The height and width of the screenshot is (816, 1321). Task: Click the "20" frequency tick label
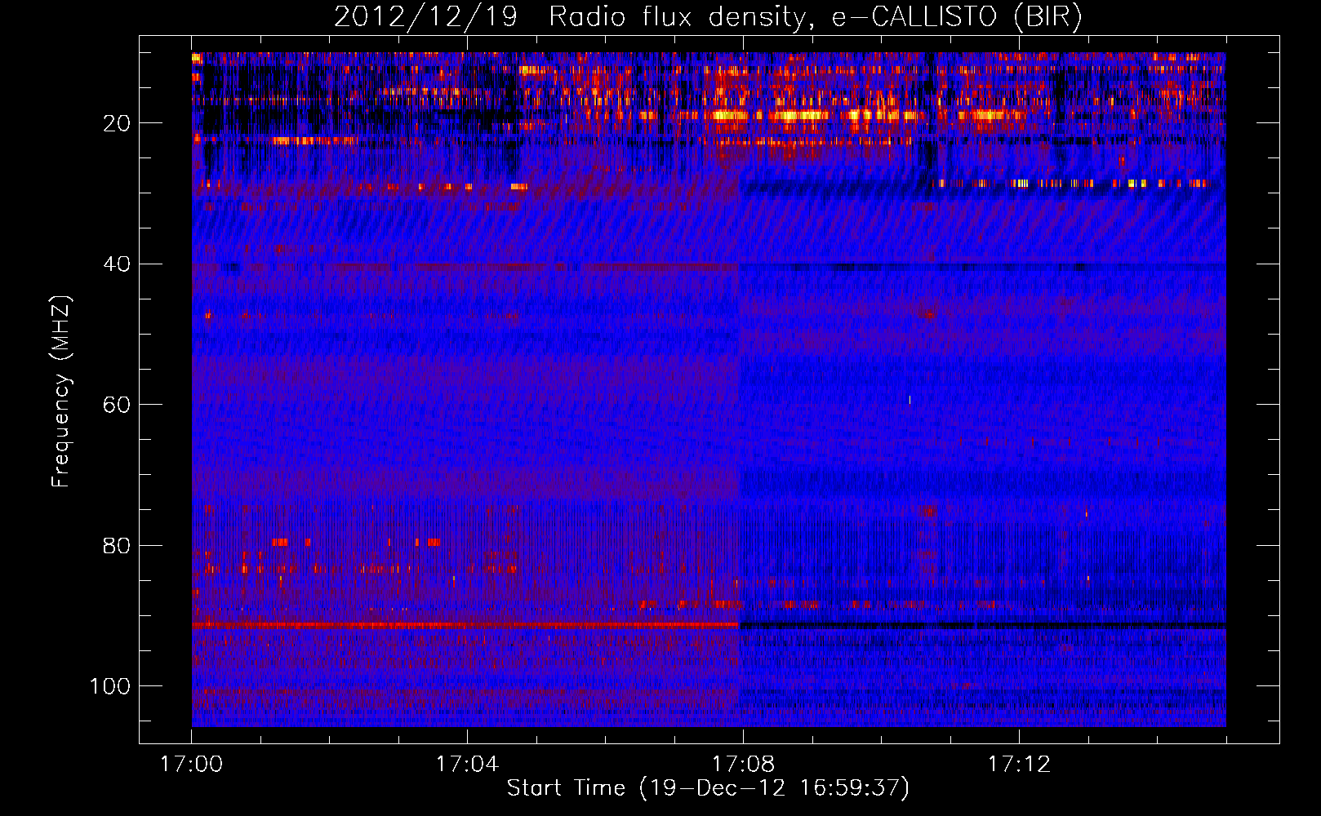coord(118,123)
